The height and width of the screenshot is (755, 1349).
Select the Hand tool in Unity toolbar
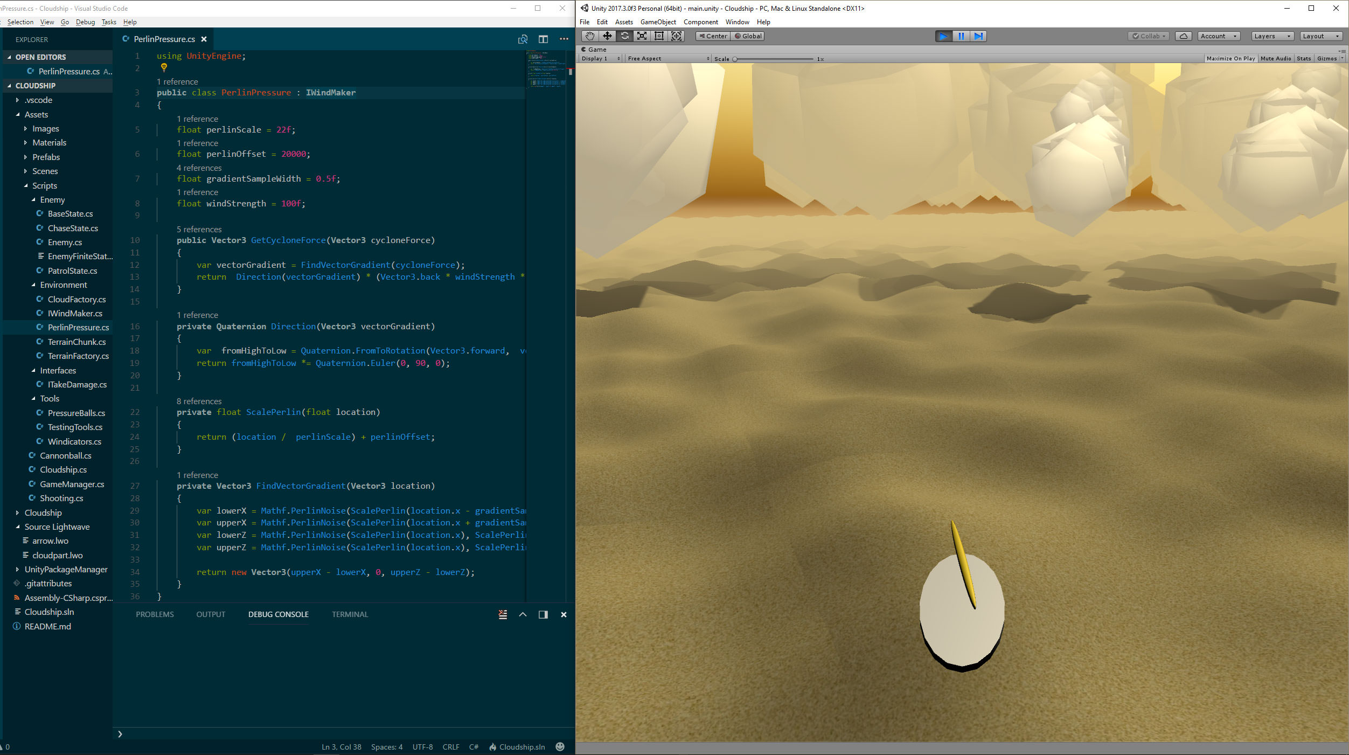(x=590, y=36)
